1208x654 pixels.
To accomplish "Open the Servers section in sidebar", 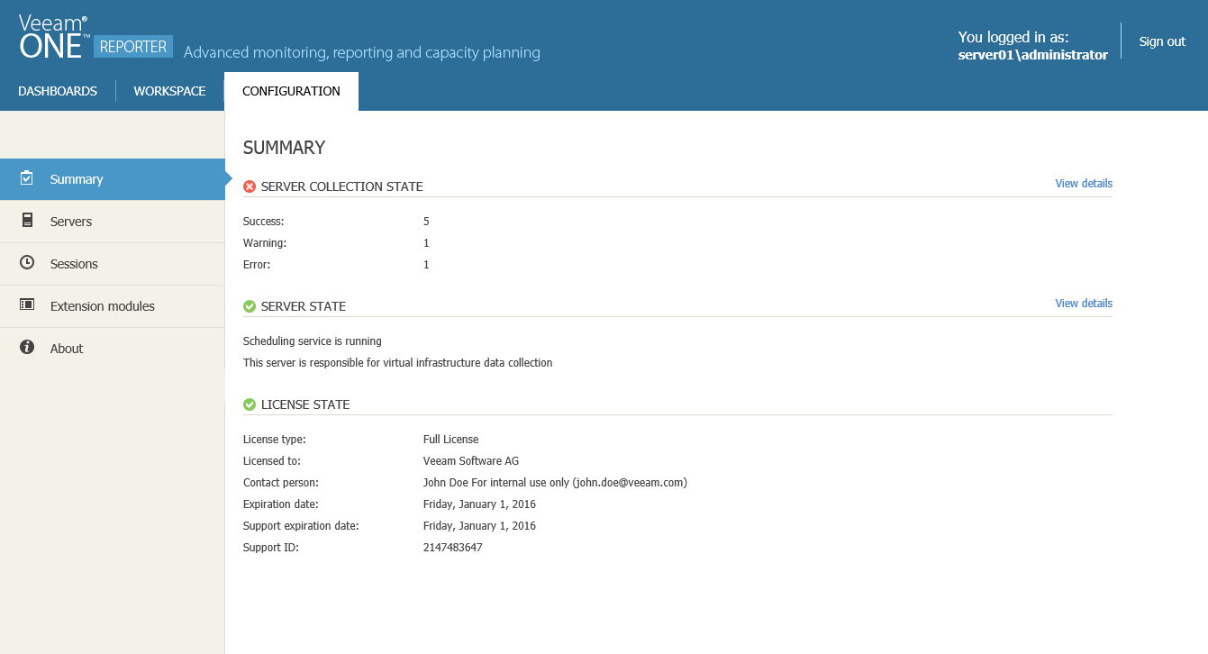I will click(x=71, y=222).
